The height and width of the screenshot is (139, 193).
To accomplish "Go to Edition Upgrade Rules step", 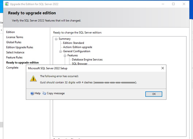I will tap(20, 47).
